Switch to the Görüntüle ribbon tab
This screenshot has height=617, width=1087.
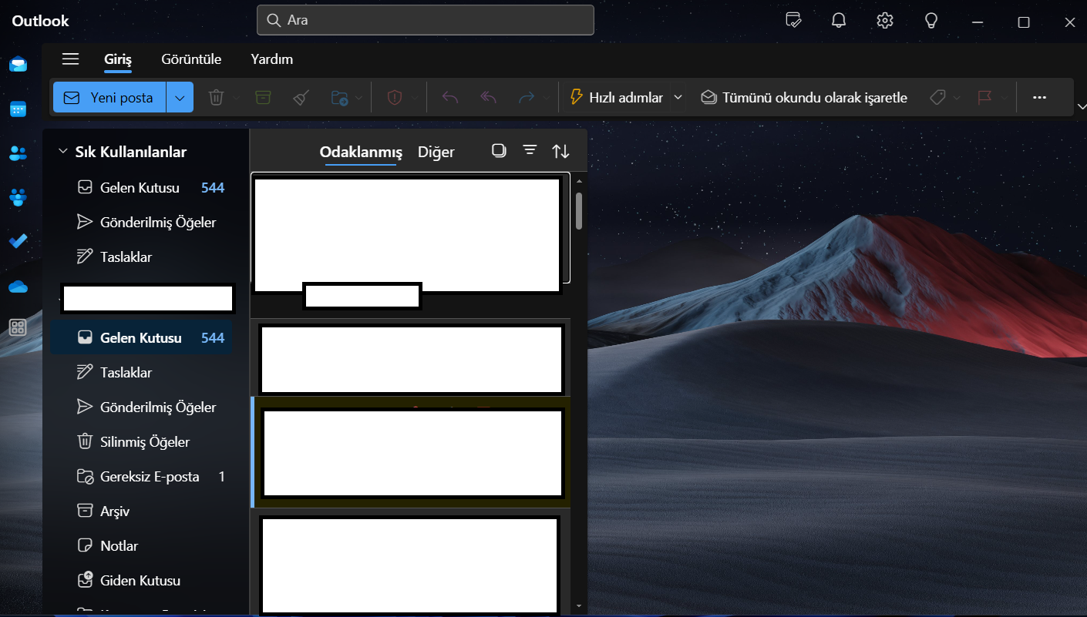[x=191, y=59]
